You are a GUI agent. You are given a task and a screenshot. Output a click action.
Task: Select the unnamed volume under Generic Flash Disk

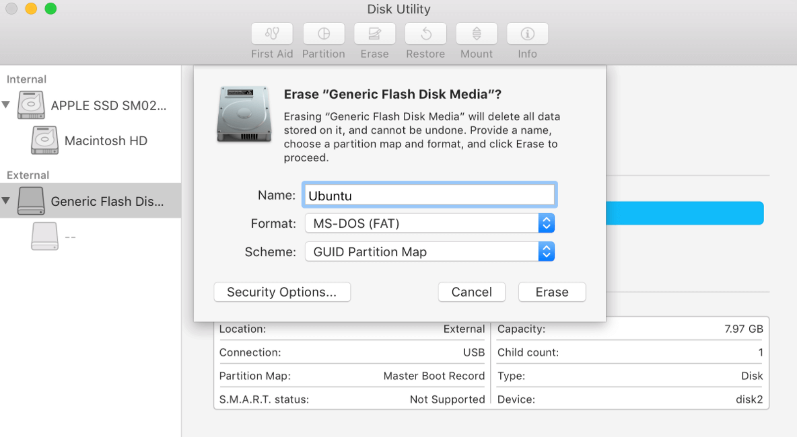pos(44,236)
